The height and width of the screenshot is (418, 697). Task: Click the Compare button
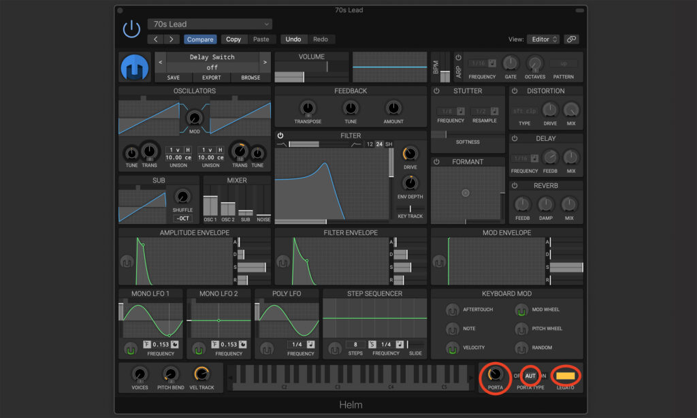200,39
